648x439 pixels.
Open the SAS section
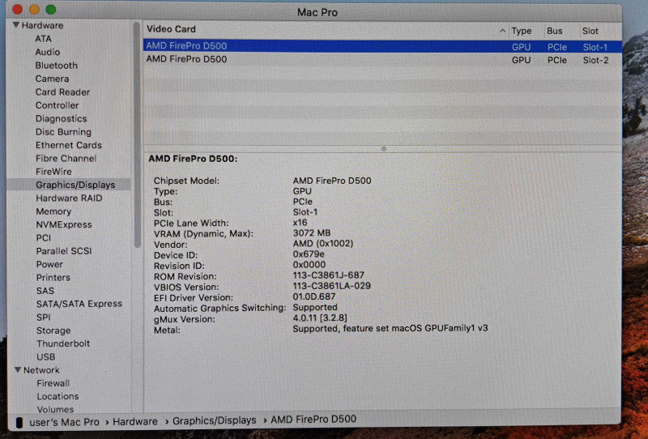pyautogui.click(x=45, y=291)
